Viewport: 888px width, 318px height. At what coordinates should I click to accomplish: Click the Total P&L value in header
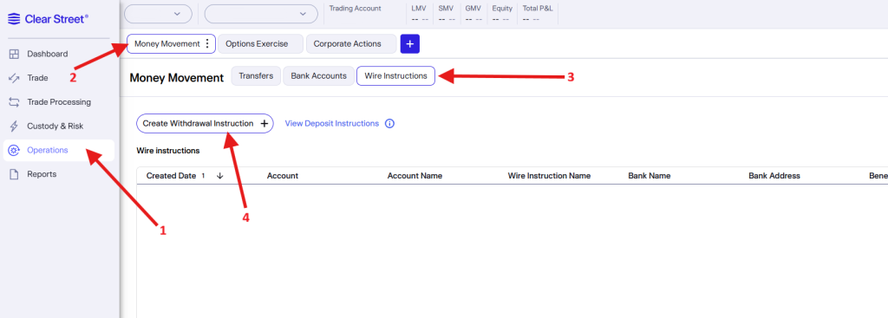(x=531, y=19)
